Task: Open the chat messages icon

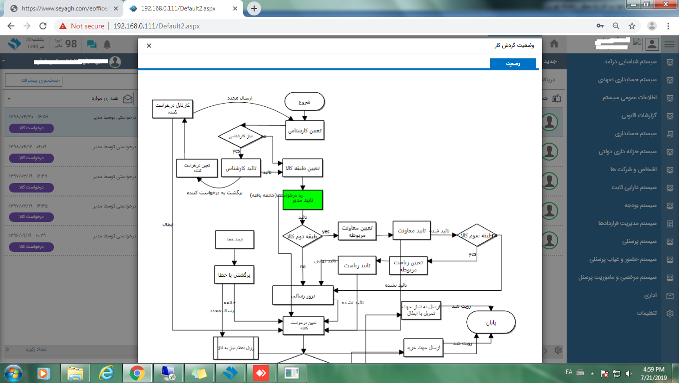Action: (x=92, y=44)
